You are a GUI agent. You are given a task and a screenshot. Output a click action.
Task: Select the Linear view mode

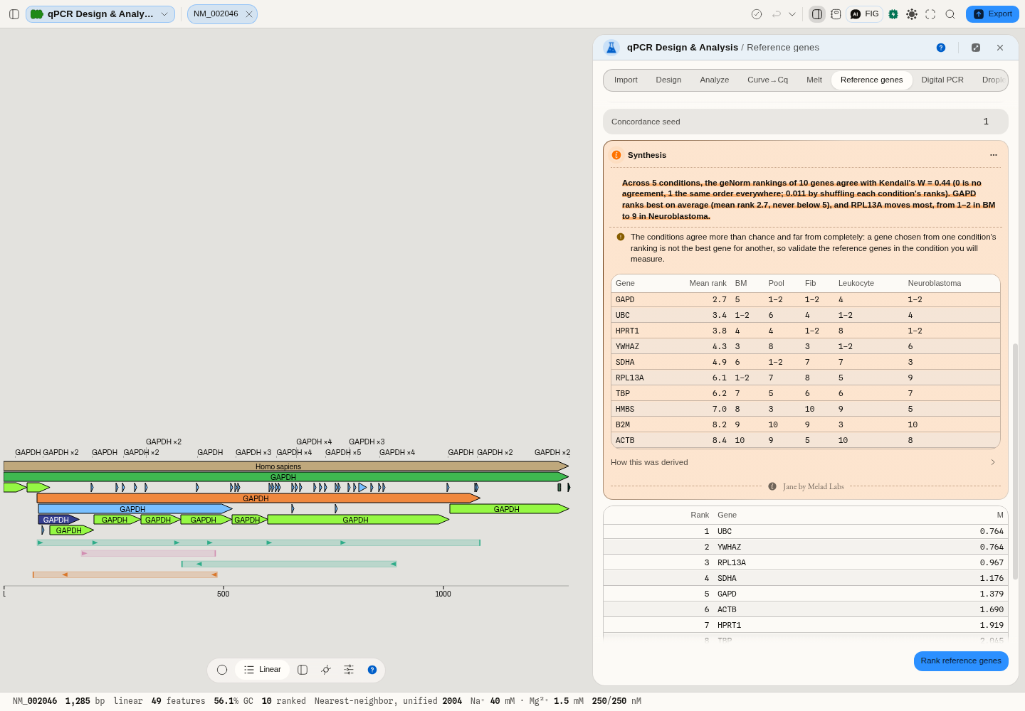[x=263, y=670]
